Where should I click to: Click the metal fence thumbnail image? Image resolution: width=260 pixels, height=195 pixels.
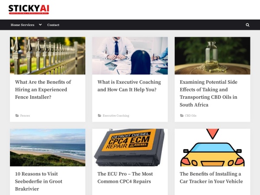[x=48, y=55]
